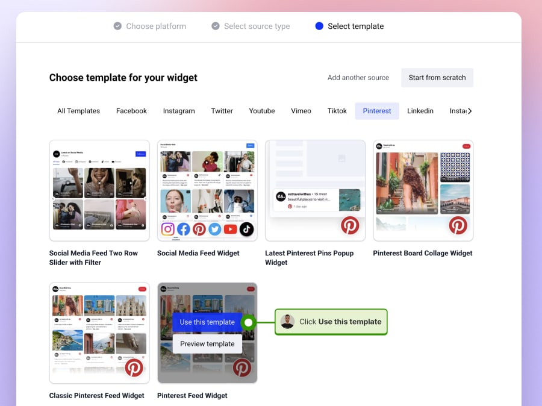Image resolution: width=542 pixels, height=406 pixels.
Task: Go back to Select source type step
Action: [251, 27]
